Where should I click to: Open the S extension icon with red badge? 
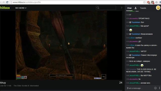(x=152, y=2)
